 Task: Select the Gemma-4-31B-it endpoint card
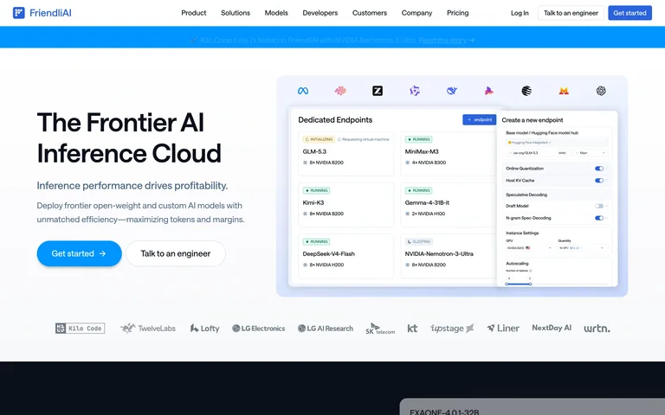(448, 205)
